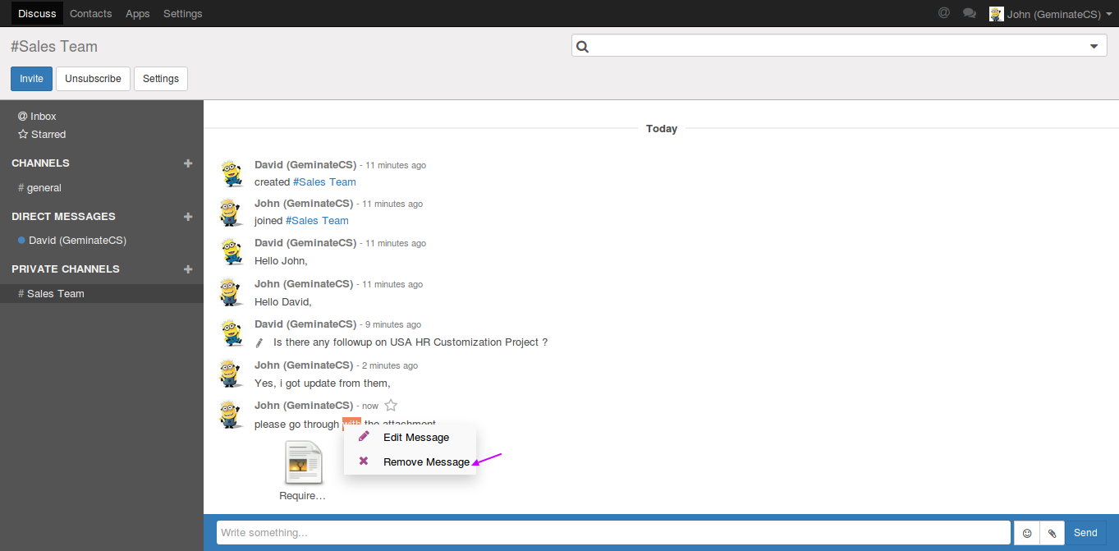
Task: Open the conversations chat bubble icon
Action: pos(970,13)
